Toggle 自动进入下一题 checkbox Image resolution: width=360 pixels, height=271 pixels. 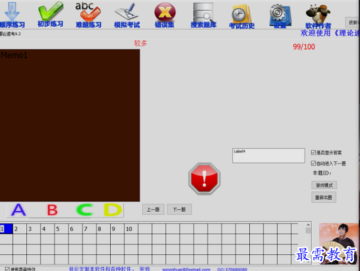pos(313,163)
